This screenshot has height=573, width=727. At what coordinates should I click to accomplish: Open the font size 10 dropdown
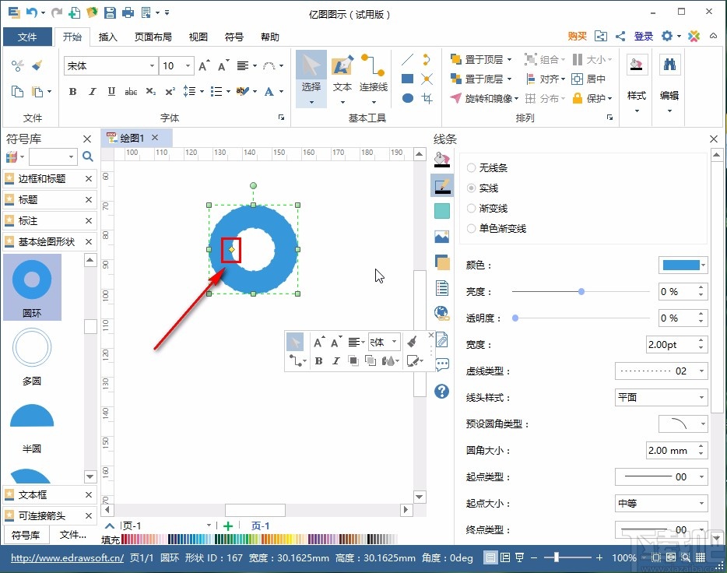(x=188, y=66)
